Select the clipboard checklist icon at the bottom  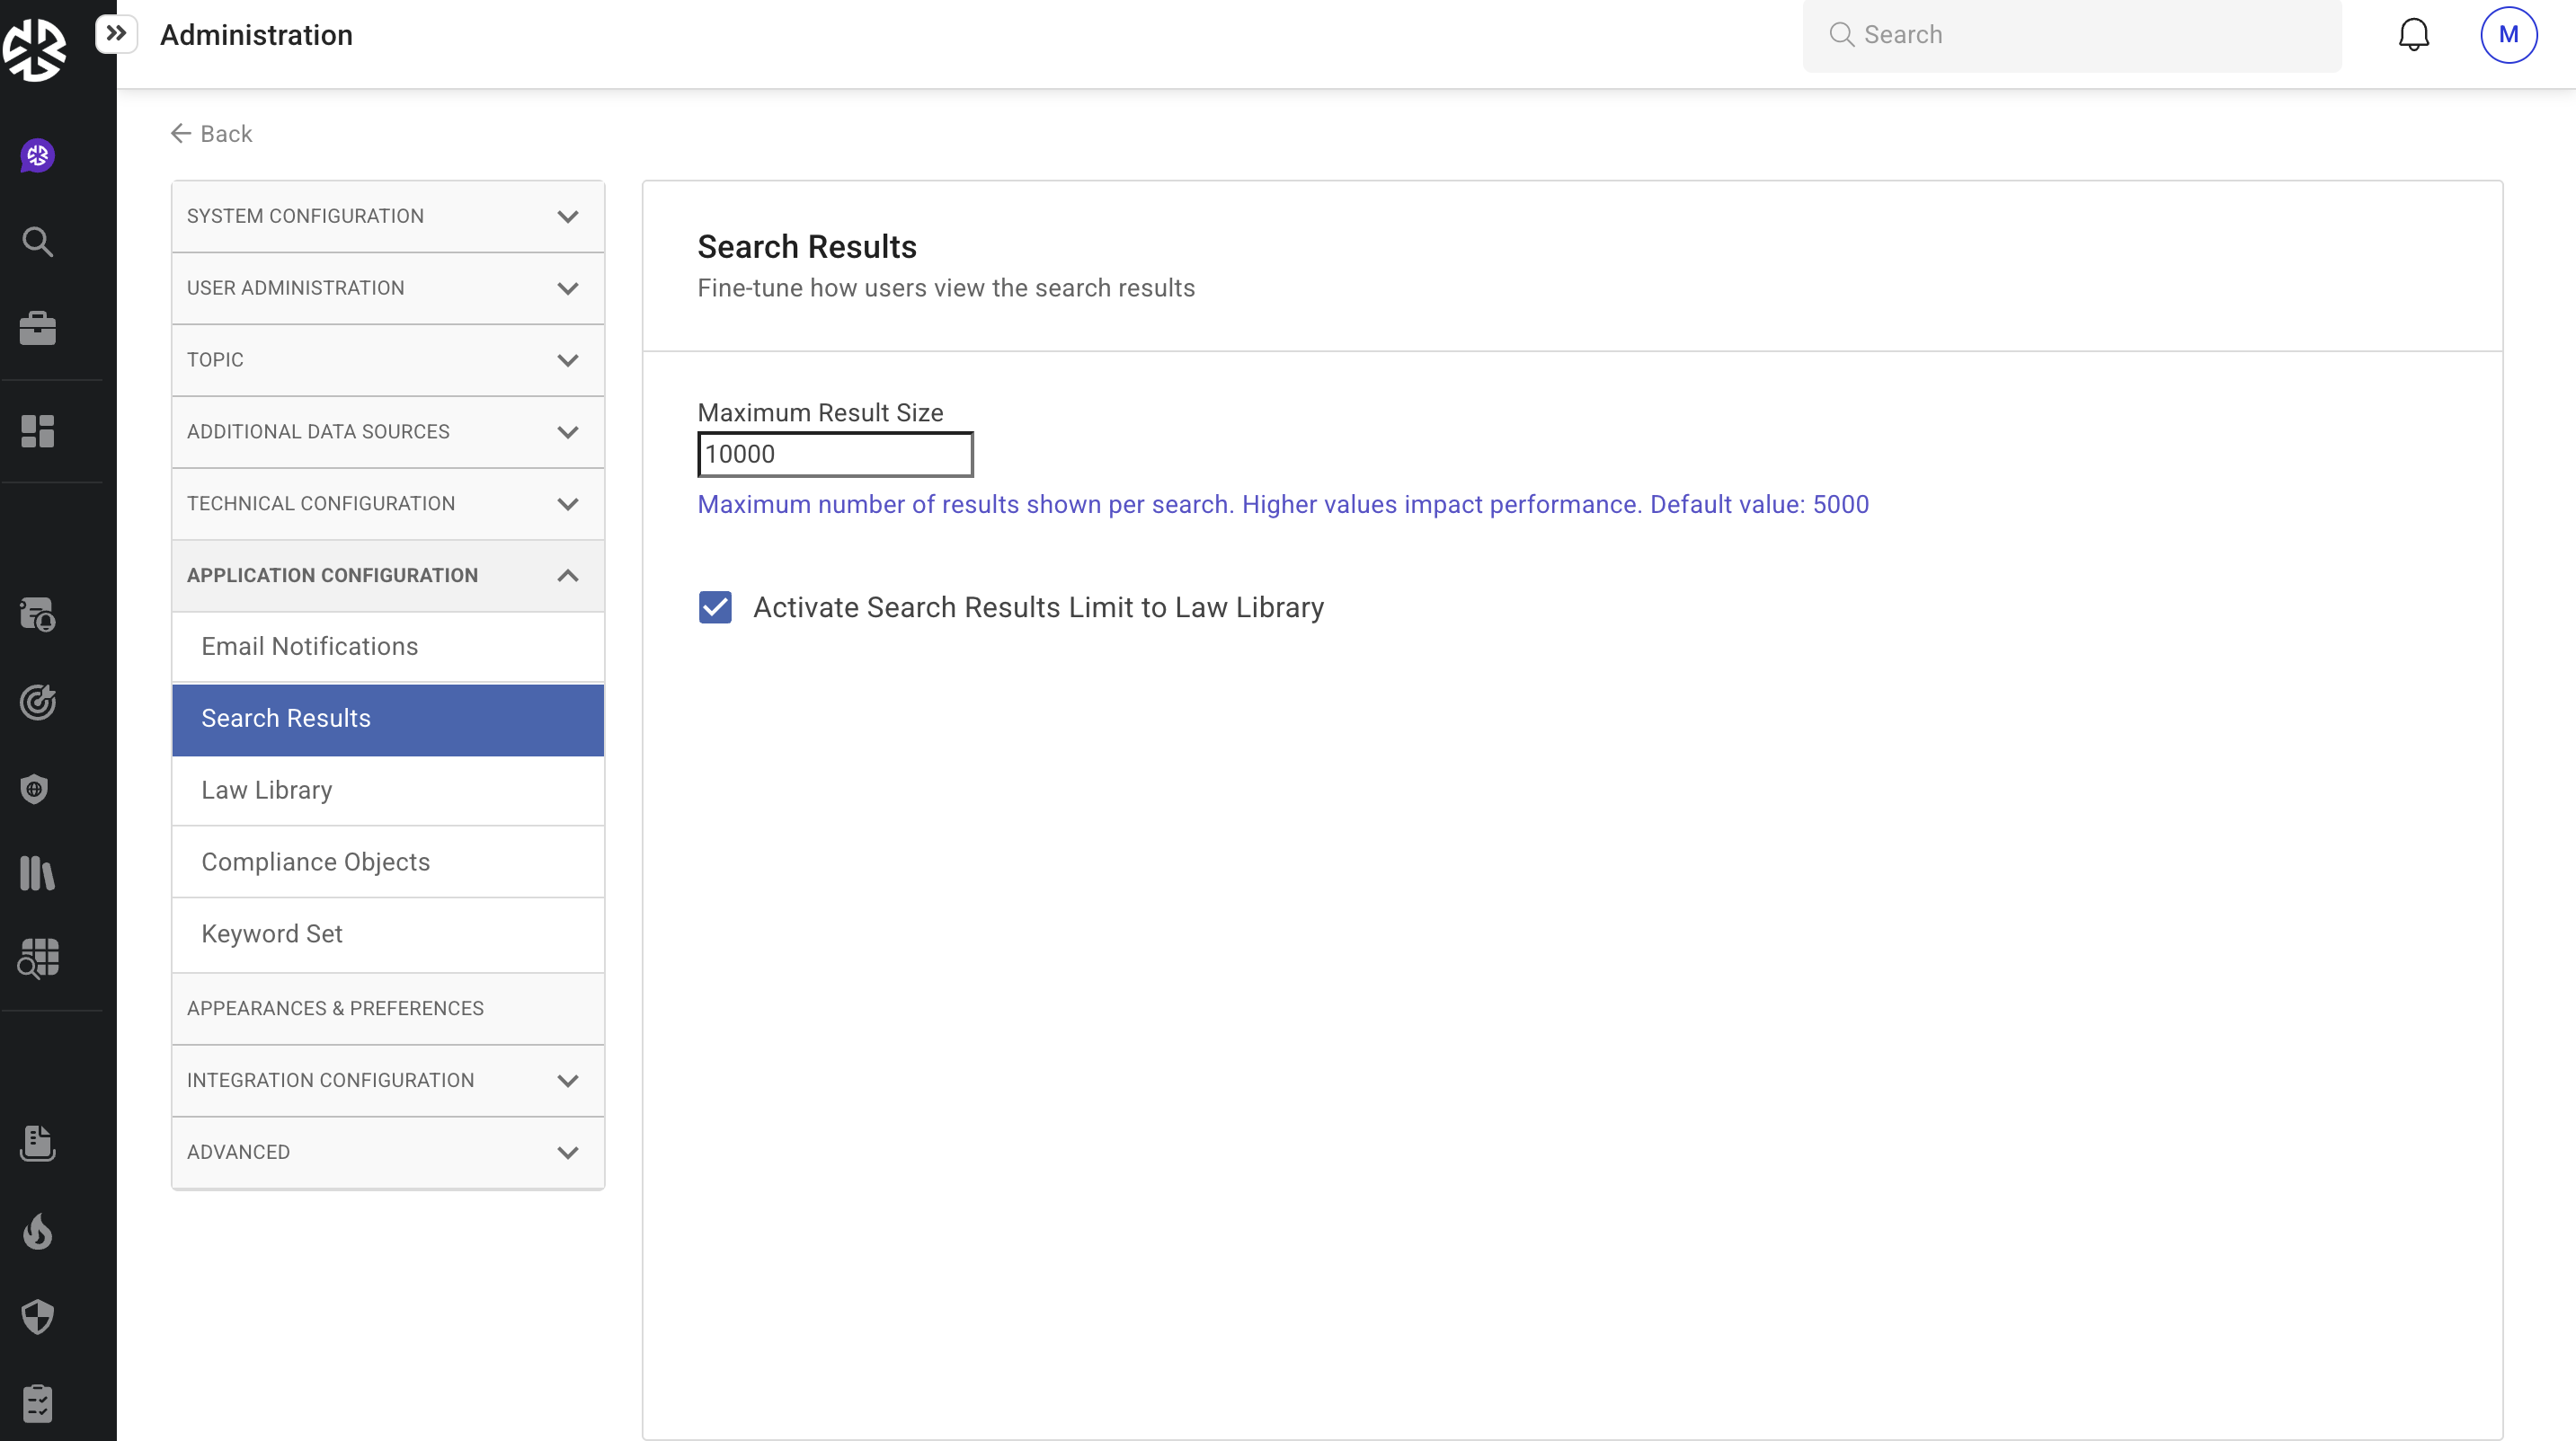[x=37, y=1402]
